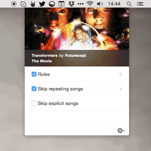Click the volume speaker icon
This screenshot has width=151, height=151.
(x=100, y=4)
